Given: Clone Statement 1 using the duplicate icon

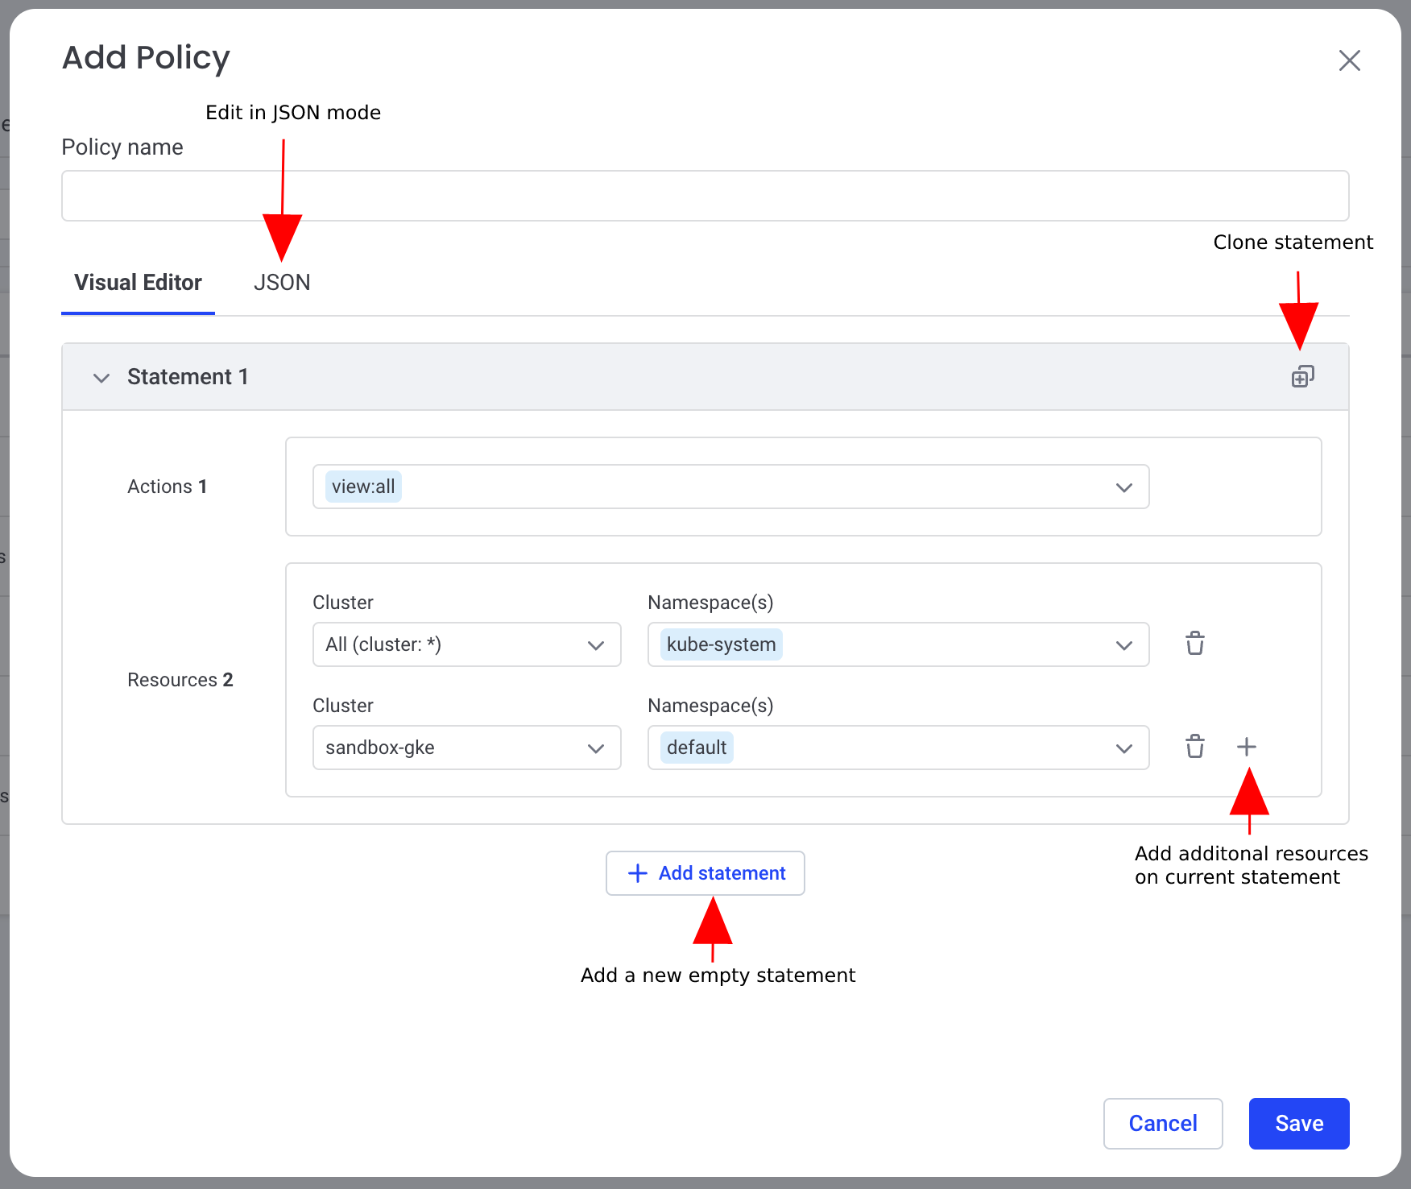Looking at the screenshot, I should click(x=1302, y=376).
